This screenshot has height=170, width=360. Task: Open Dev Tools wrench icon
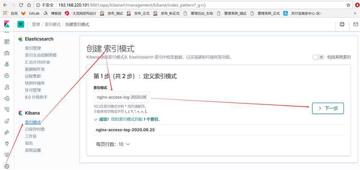[x=7, y=144]
